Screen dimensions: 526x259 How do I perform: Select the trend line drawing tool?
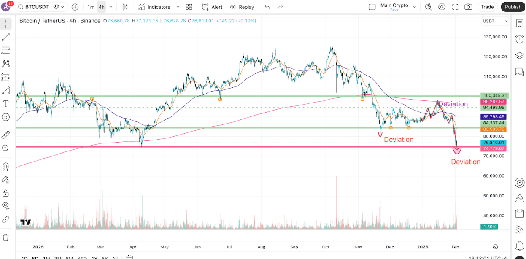point(6,37)
